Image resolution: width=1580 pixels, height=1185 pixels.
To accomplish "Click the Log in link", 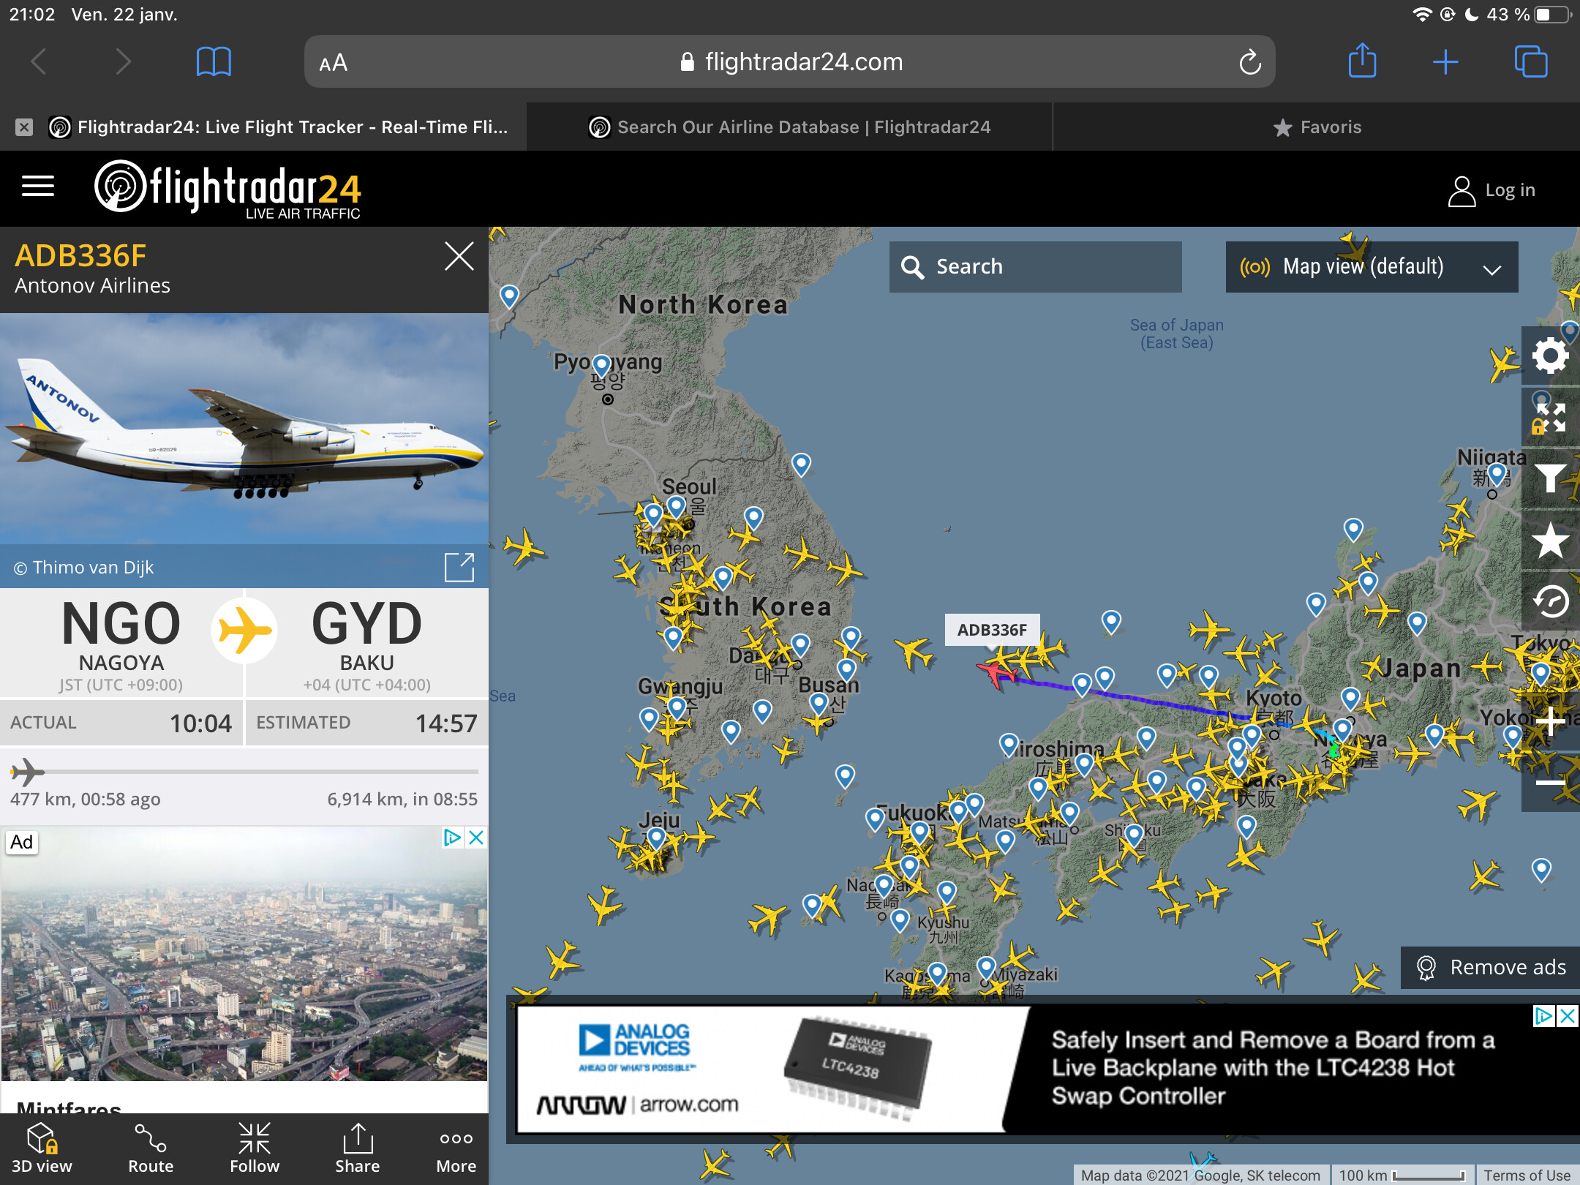I will point(1491,191).
